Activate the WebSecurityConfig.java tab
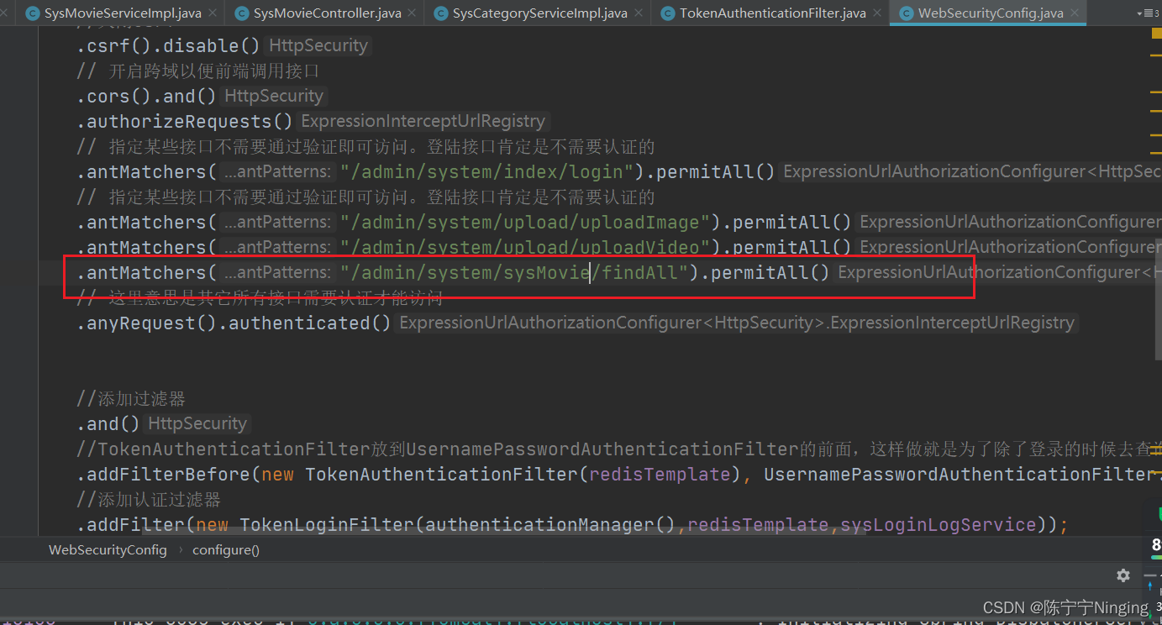 click(990, 13)
